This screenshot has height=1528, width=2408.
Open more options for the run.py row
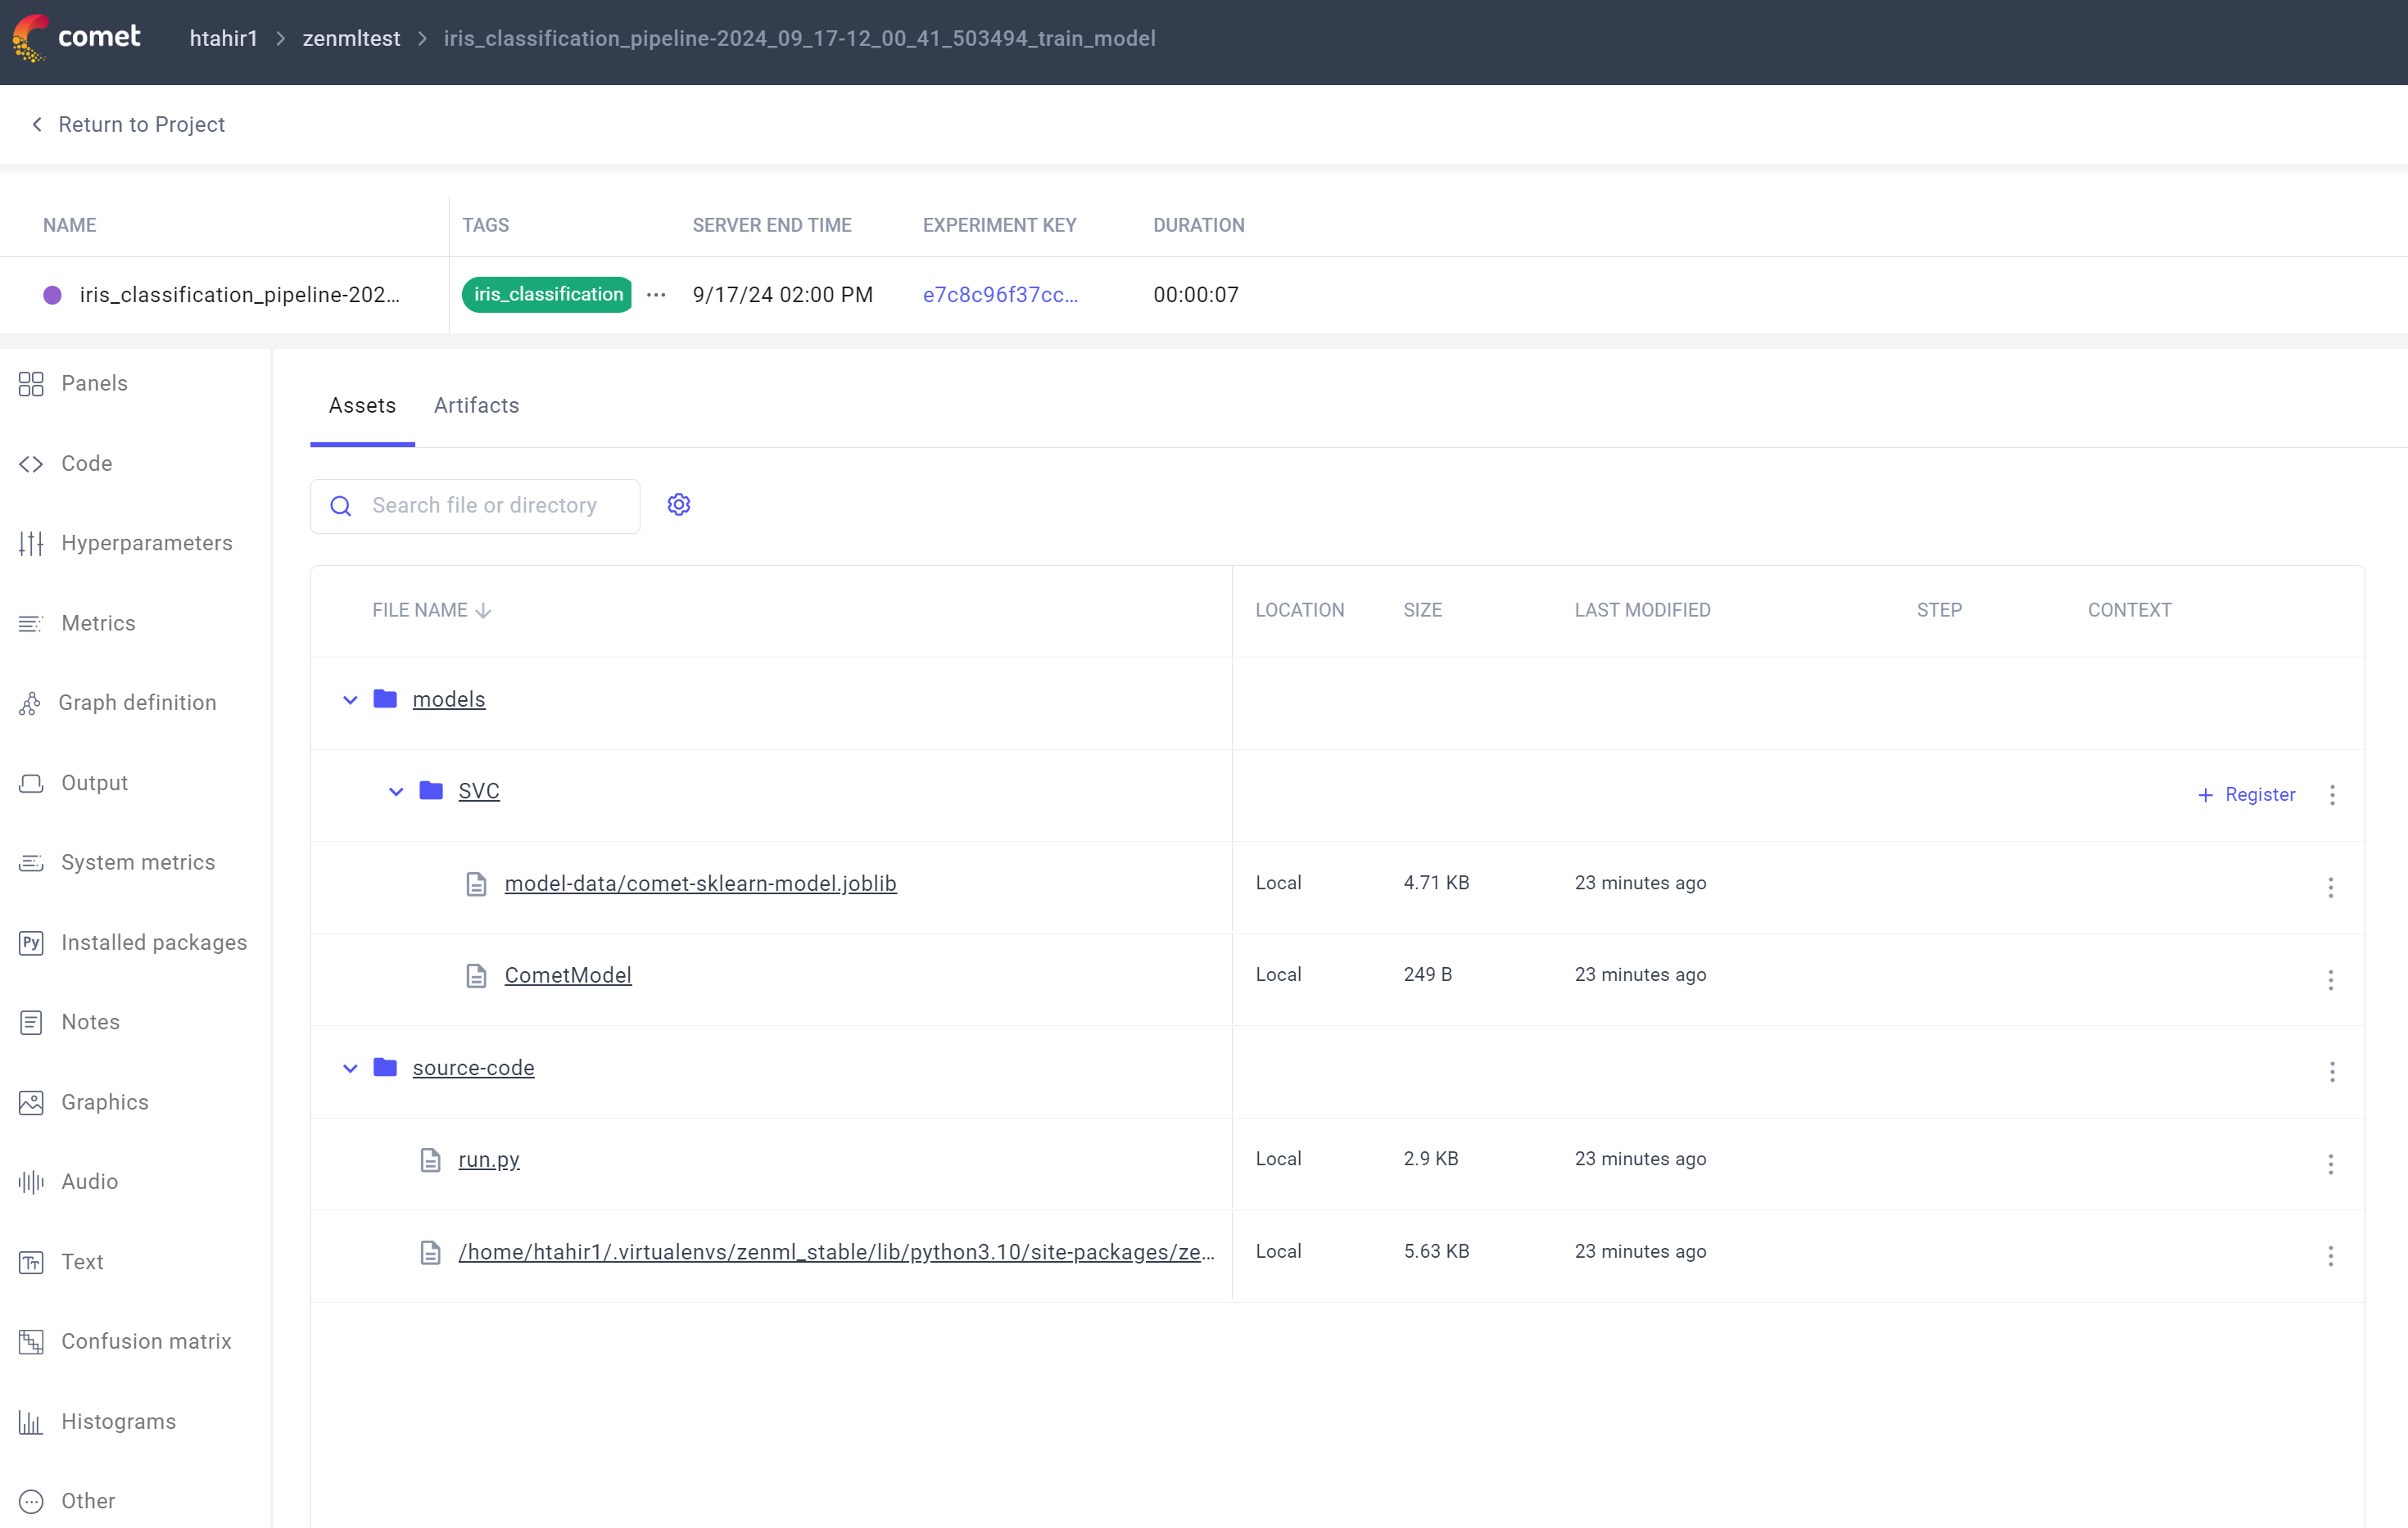pos(2331,1164)
